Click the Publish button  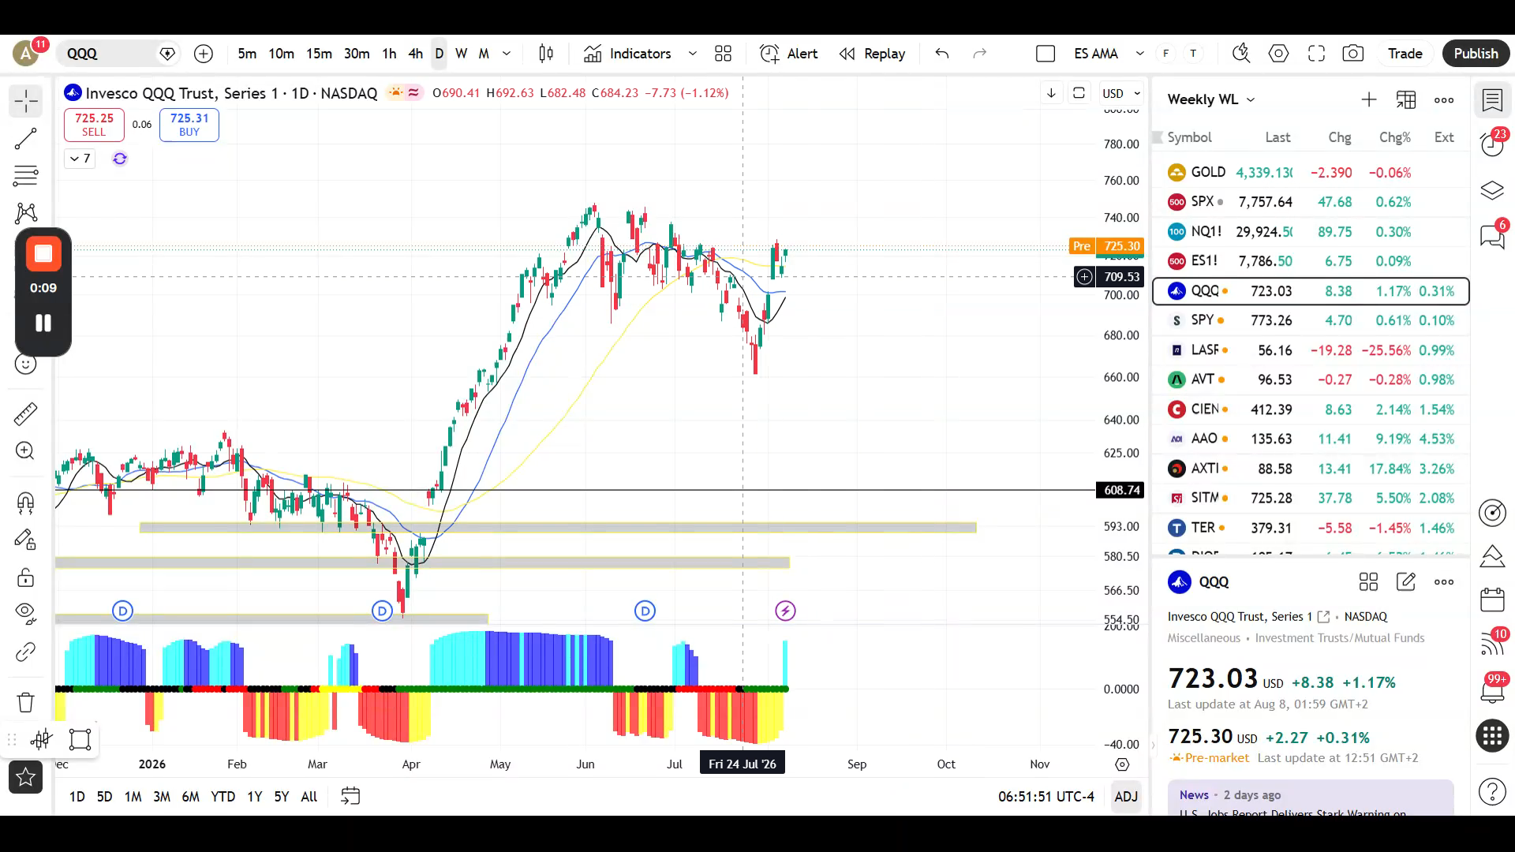[x=1476, y=54]
